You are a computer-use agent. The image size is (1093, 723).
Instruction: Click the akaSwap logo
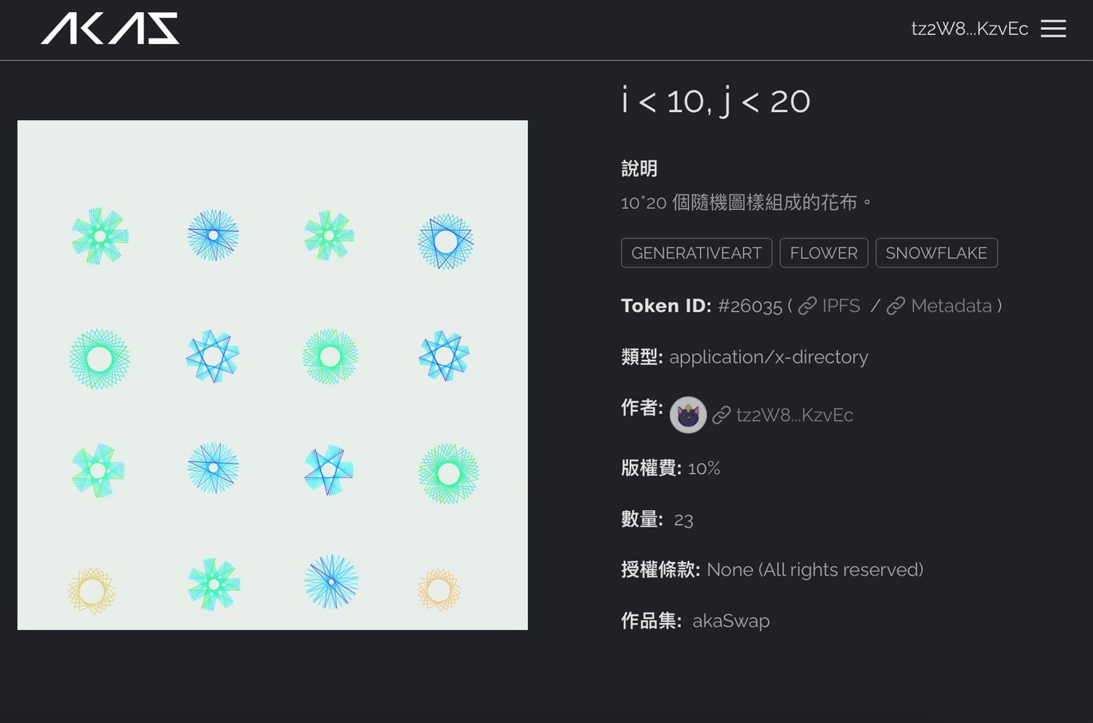[110, 29]
